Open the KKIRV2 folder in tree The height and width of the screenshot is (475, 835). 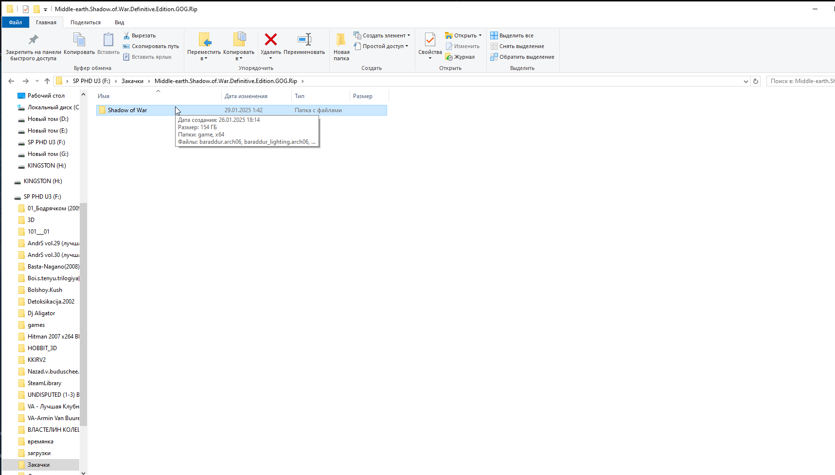[37, 360]
